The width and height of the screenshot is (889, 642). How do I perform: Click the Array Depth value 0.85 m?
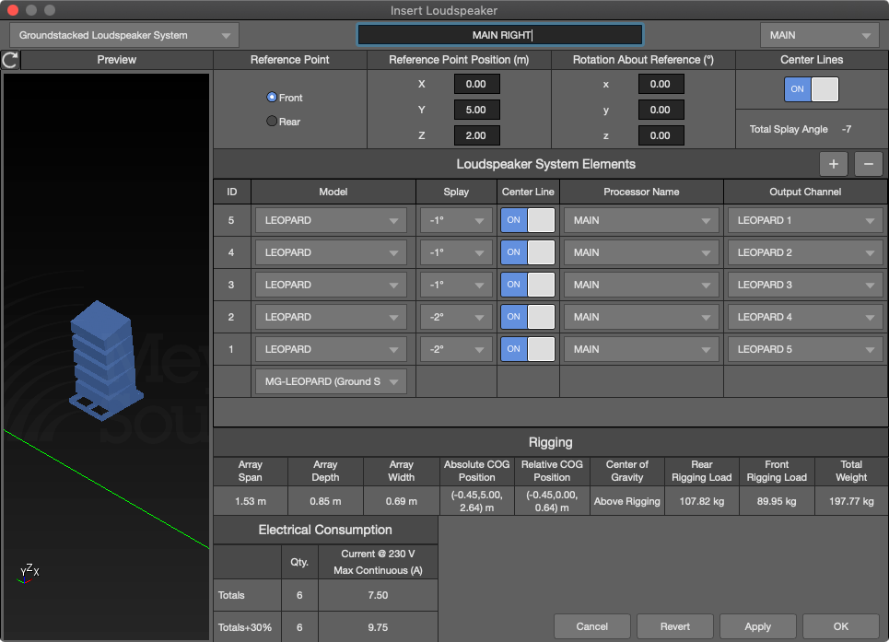click(x=325, y=501)
